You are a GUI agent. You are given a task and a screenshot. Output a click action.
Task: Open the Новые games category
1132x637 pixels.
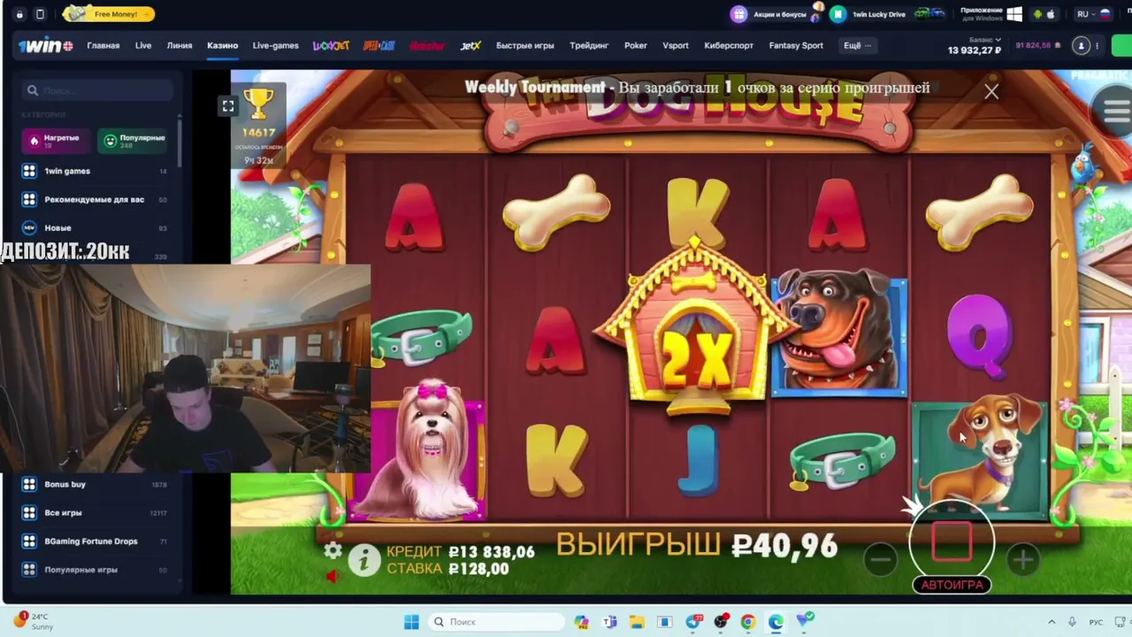click(95, 228)
